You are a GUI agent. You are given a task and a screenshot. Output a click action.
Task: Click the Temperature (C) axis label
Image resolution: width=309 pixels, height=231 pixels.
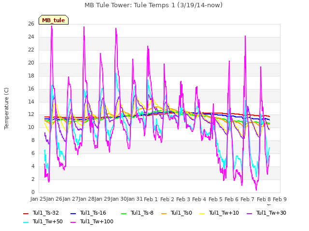[6, 108]
